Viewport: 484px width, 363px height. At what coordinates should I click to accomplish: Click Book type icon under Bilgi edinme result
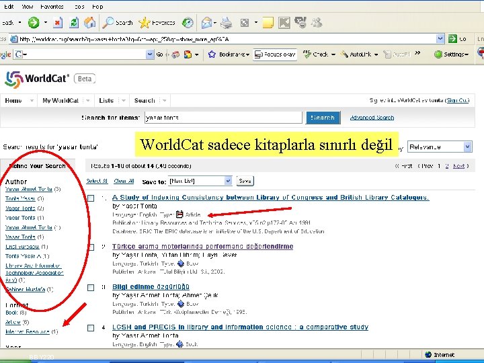pyautogui.click(x=181, y=304)
